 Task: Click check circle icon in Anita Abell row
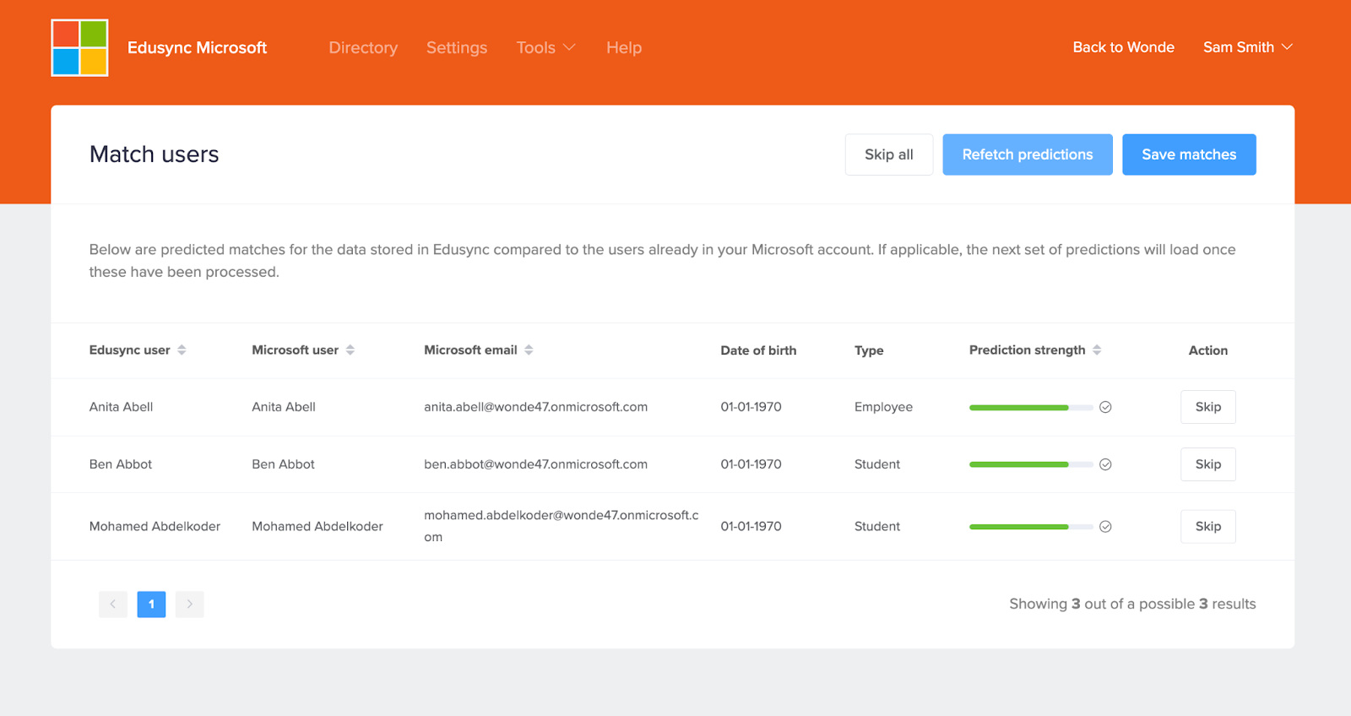coord(1105,407)
